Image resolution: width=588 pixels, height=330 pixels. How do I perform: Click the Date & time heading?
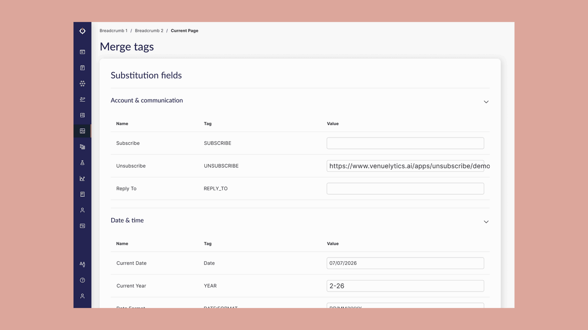[x=127, y=220]
